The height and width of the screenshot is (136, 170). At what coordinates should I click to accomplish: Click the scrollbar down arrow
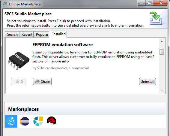pyautogui.click(x=162, y=90)
